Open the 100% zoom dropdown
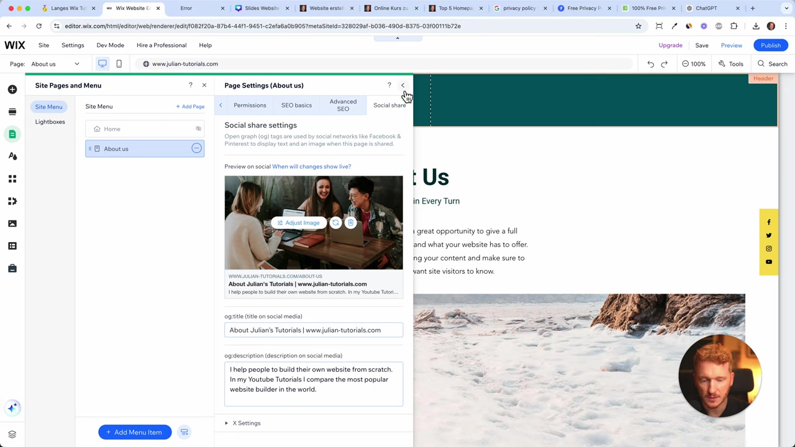The width and height of the screenshot is (795, 447). 694,64
